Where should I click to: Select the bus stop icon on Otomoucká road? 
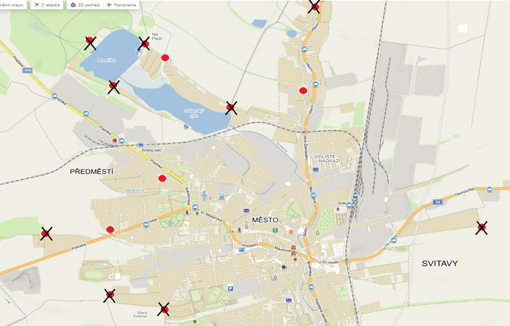click(490, 189)
